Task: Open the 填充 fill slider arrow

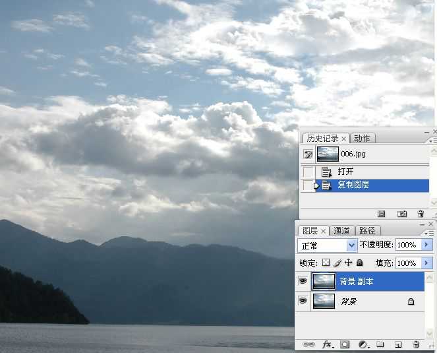Action: pyautogui.click(x=426, y=263)
